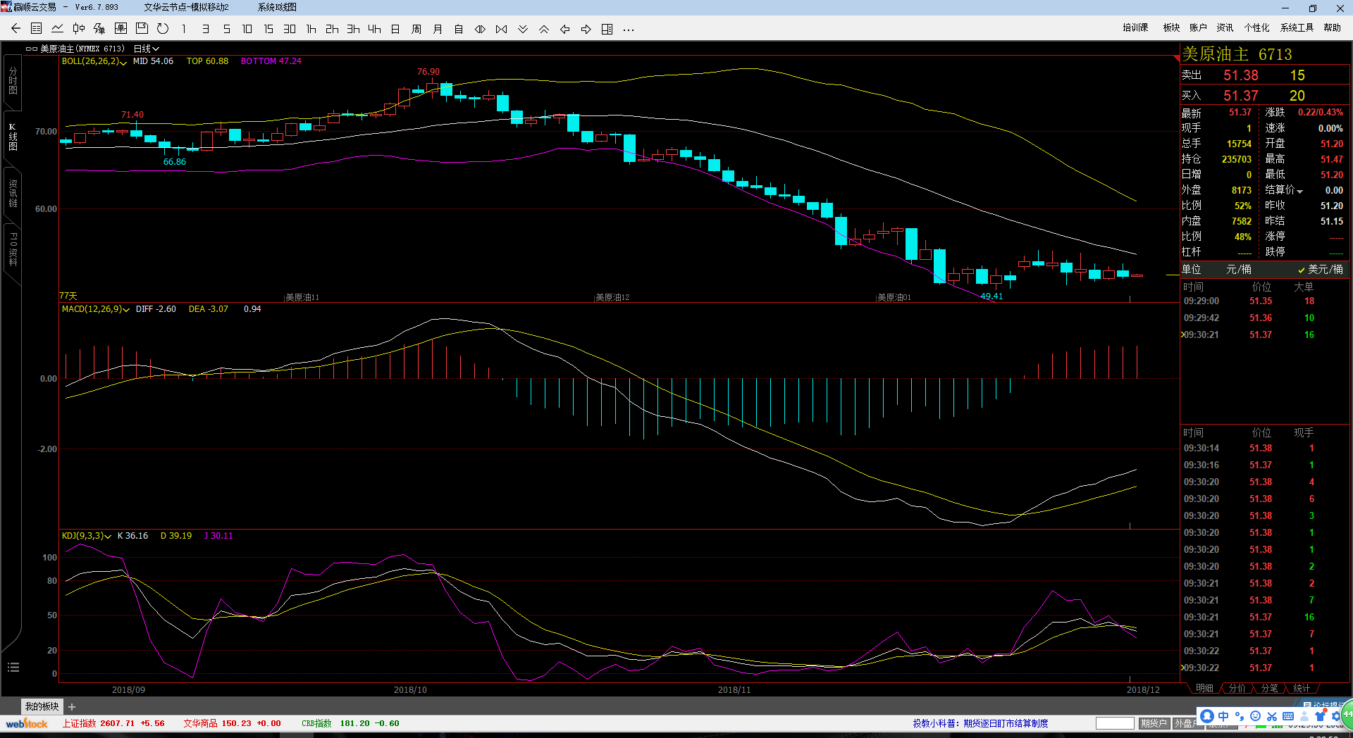This screenshot has width=1353, height=738.
Task: Click the hollow left arrow icon
Action: (564, 29)
